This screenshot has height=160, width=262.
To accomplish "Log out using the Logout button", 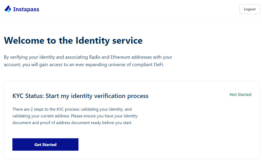I will click(250, 9).
